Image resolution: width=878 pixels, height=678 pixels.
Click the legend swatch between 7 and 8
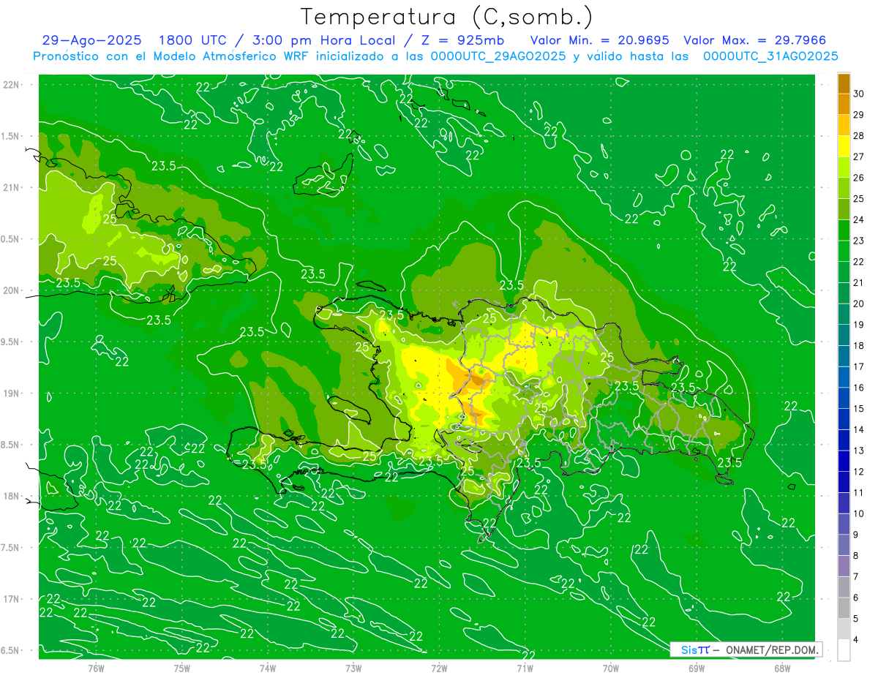point(844,566)
